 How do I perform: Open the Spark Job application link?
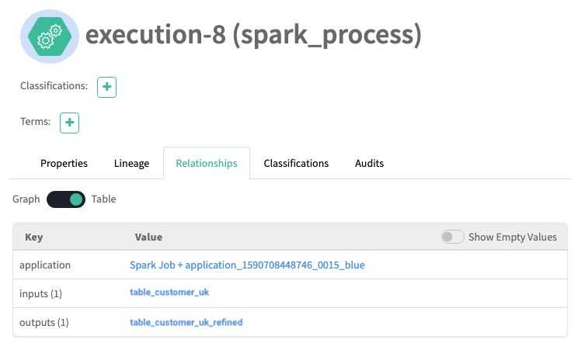(247, 265)
